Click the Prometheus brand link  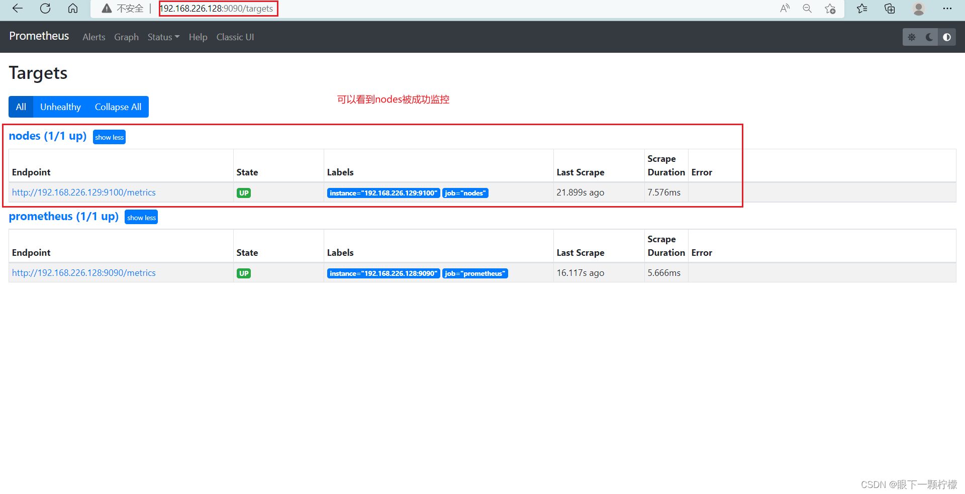click(x=39, y=36)
